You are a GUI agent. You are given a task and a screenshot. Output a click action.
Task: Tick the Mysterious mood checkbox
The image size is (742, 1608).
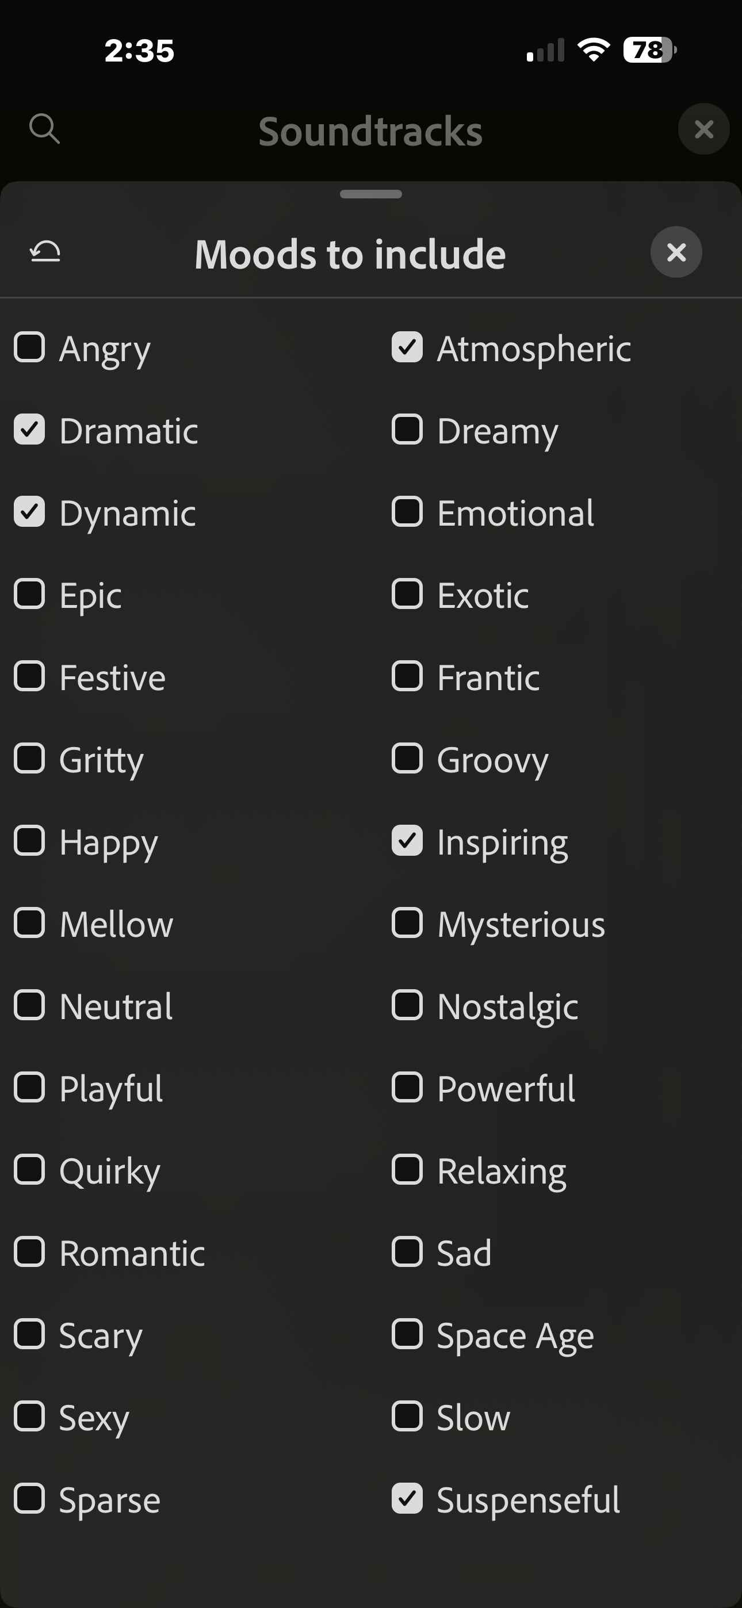pyautogui.click(x=407, y=923)
